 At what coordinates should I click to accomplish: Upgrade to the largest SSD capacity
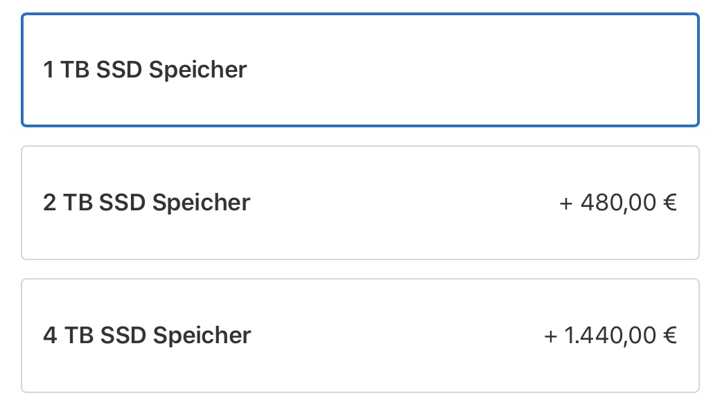tap(360, 336)
